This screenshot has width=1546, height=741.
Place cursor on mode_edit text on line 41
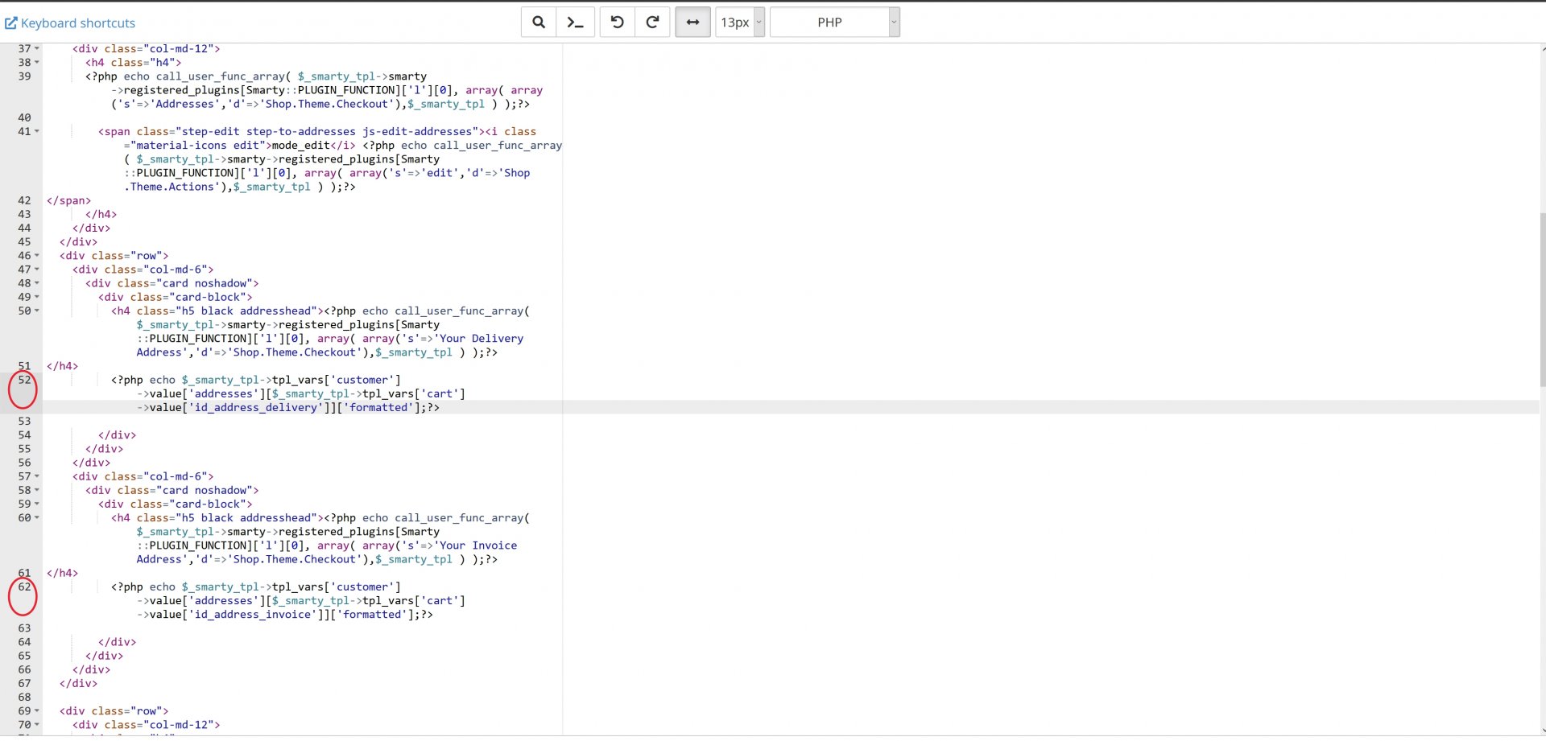tap(301, 146)
